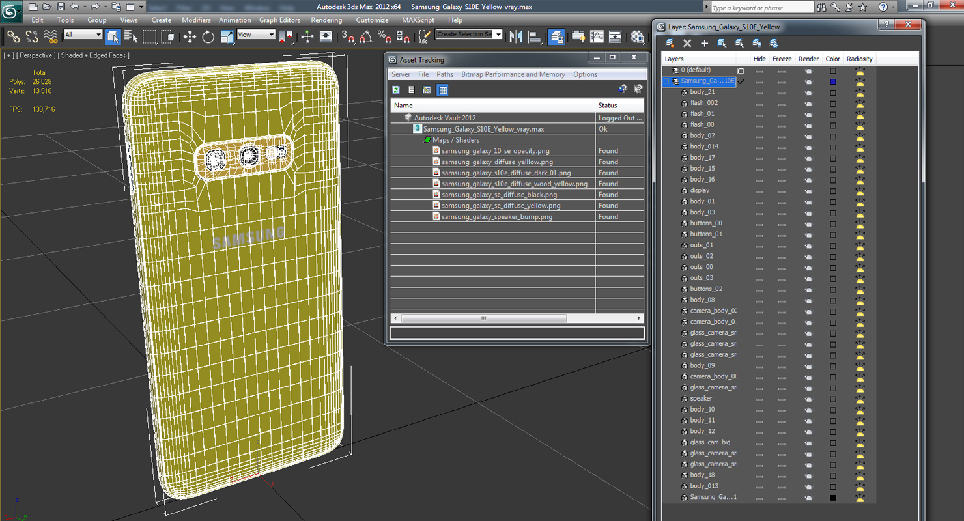Add selected objects to layer plus icon
Screen dimensions: 964x521
click(x=704, y=44)
